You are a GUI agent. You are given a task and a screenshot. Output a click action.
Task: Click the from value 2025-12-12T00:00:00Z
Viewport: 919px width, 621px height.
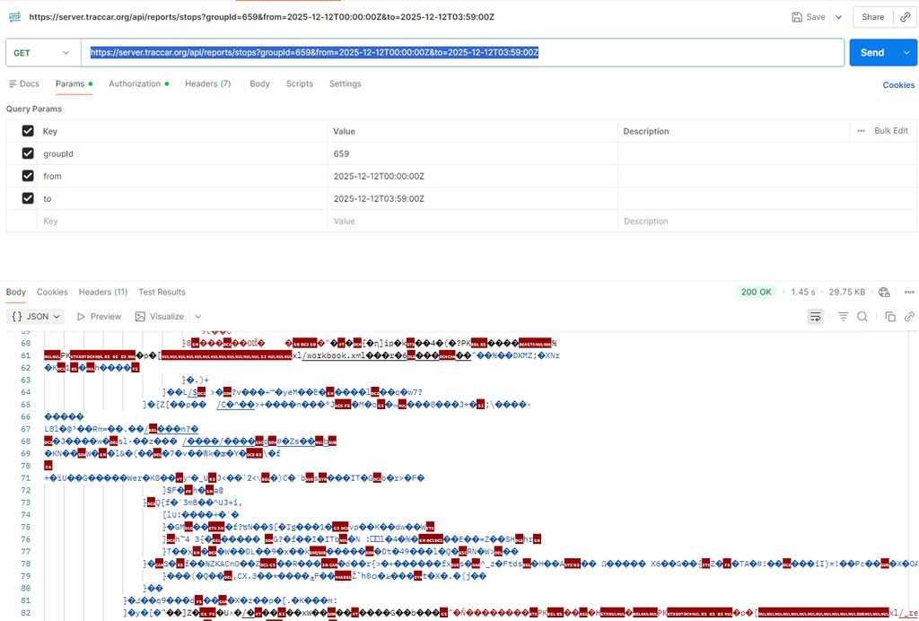click(379, 176)
